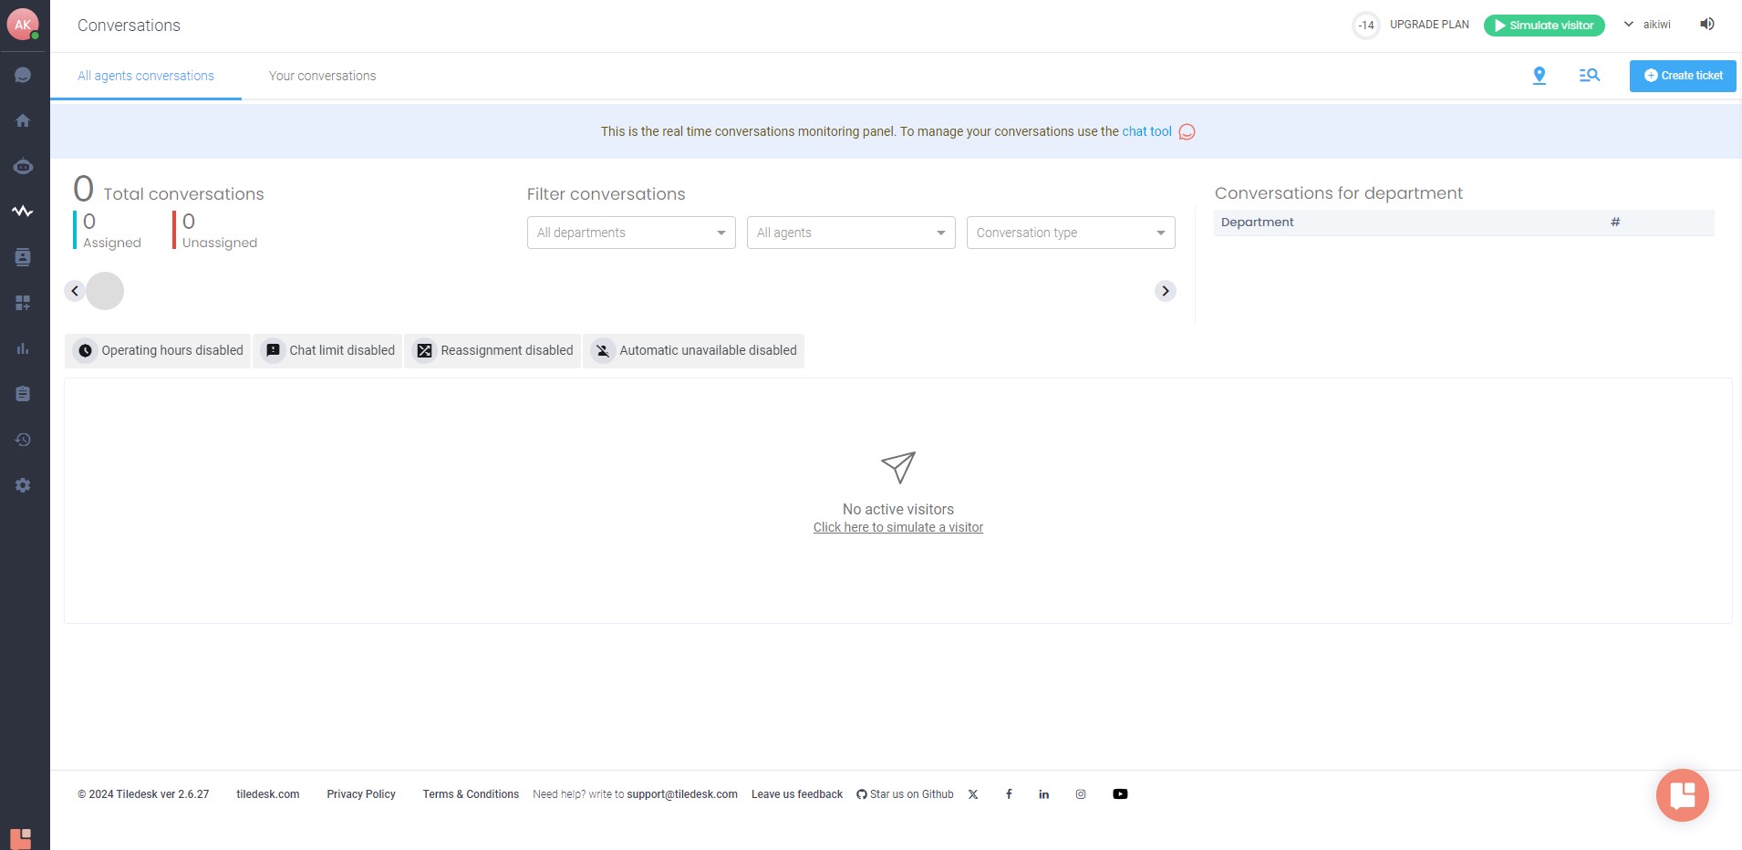Expand the All agents dropdown
The image size is (1742, 850).
[851, 233]
